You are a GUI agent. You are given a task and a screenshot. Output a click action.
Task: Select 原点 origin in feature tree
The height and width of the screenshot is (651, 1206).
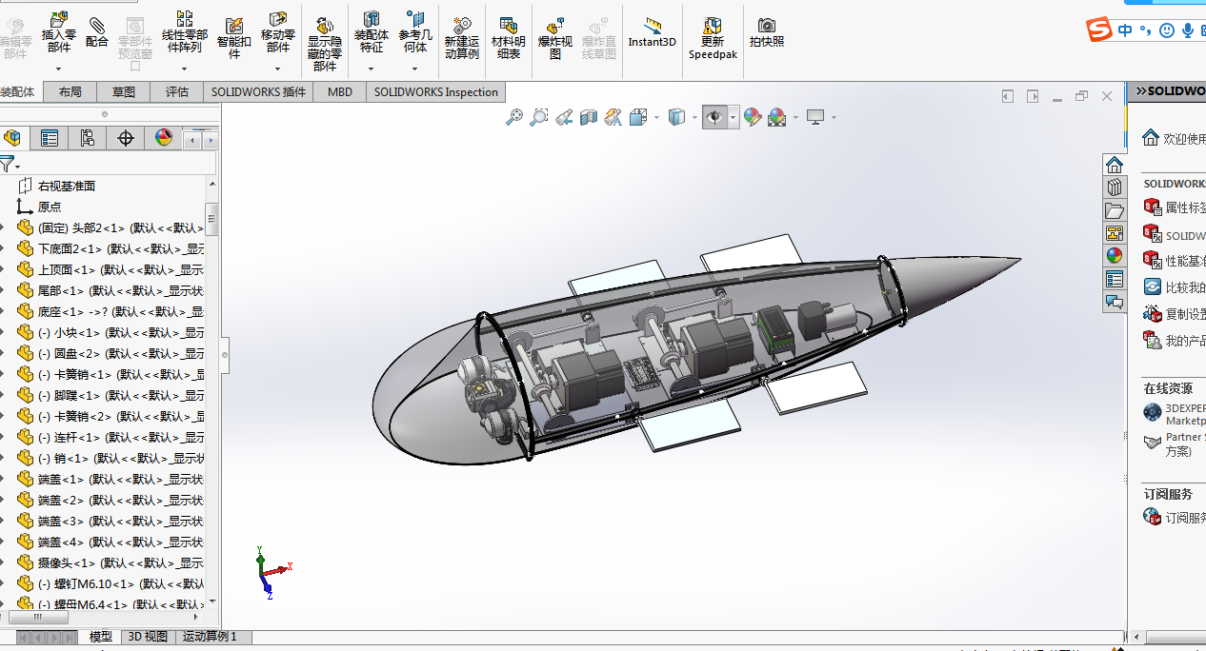pyautogui.click(x=50, y=207)
